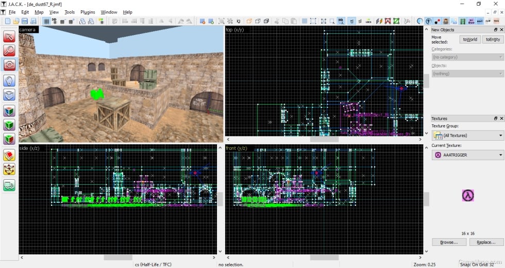Click the green-framed texture icon
The image size is (505, 268).
click(396, 21)
